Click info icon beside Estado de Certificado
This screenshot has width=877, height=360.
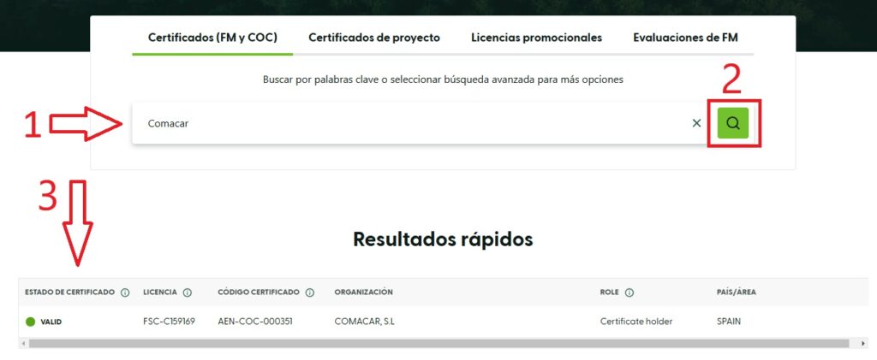click(x=125, y=292)
